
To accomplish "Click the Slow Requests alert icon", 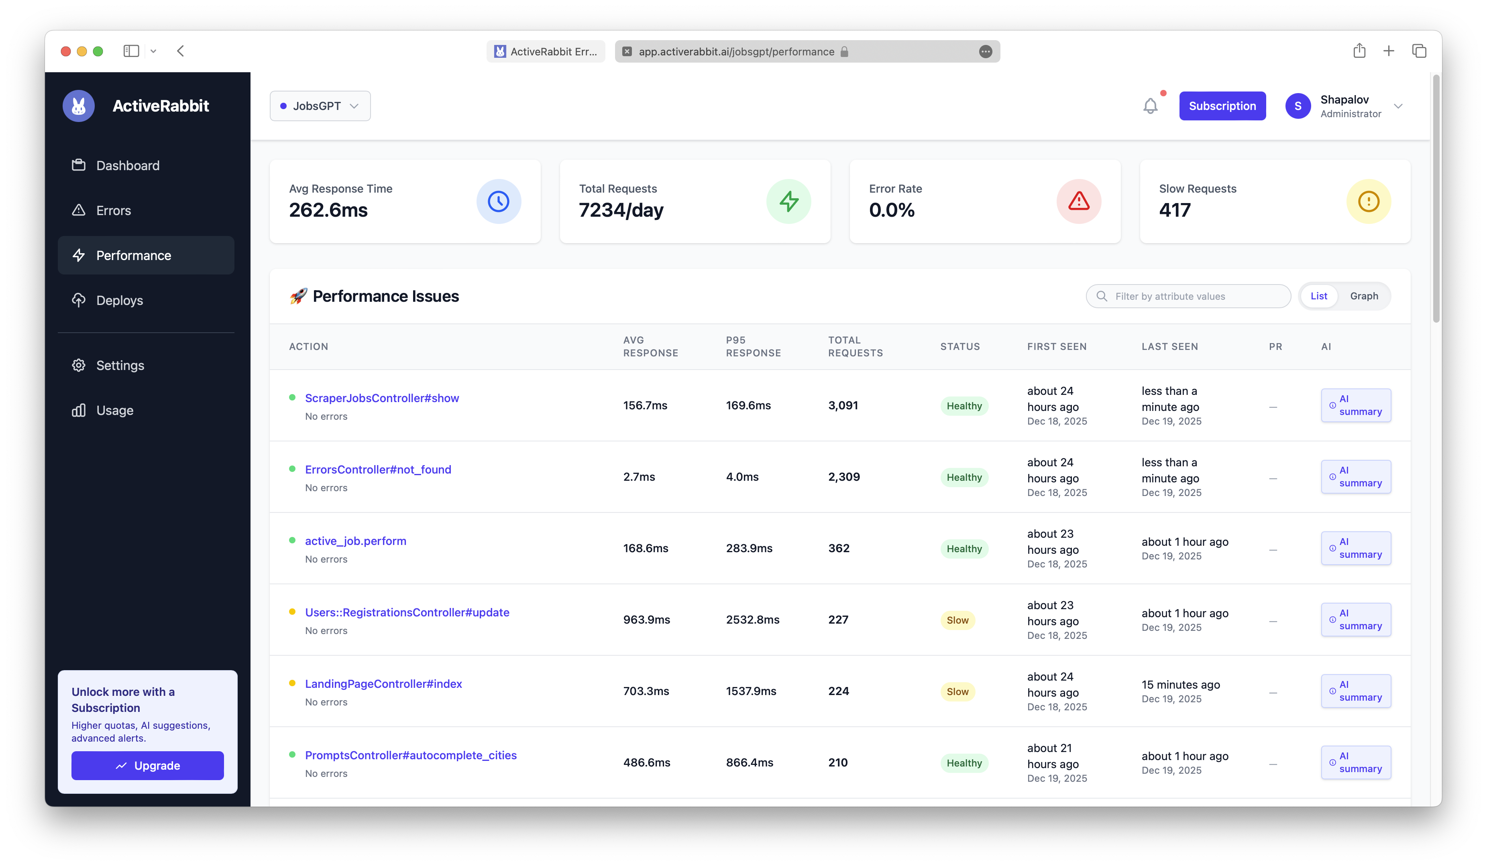I will [1369, 201].
